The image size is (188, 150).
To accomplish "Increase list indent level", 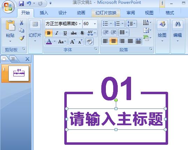I will pyautogui.click(x=113, y=32).
